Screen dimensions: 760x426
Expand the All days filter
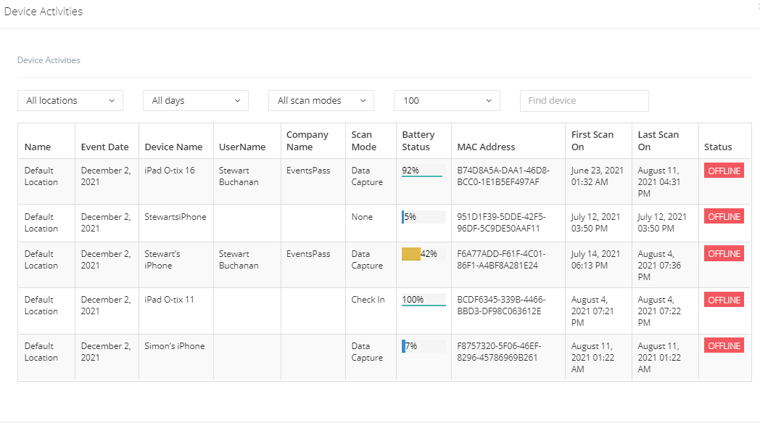click(x=196, y=101)
